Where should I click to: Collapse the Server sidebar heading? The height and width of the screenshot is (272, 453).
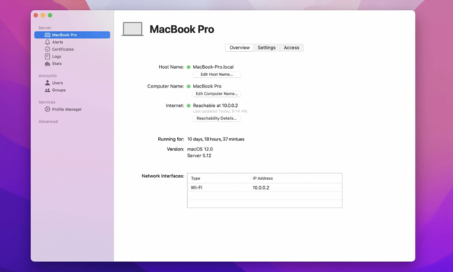pos(45,27)
